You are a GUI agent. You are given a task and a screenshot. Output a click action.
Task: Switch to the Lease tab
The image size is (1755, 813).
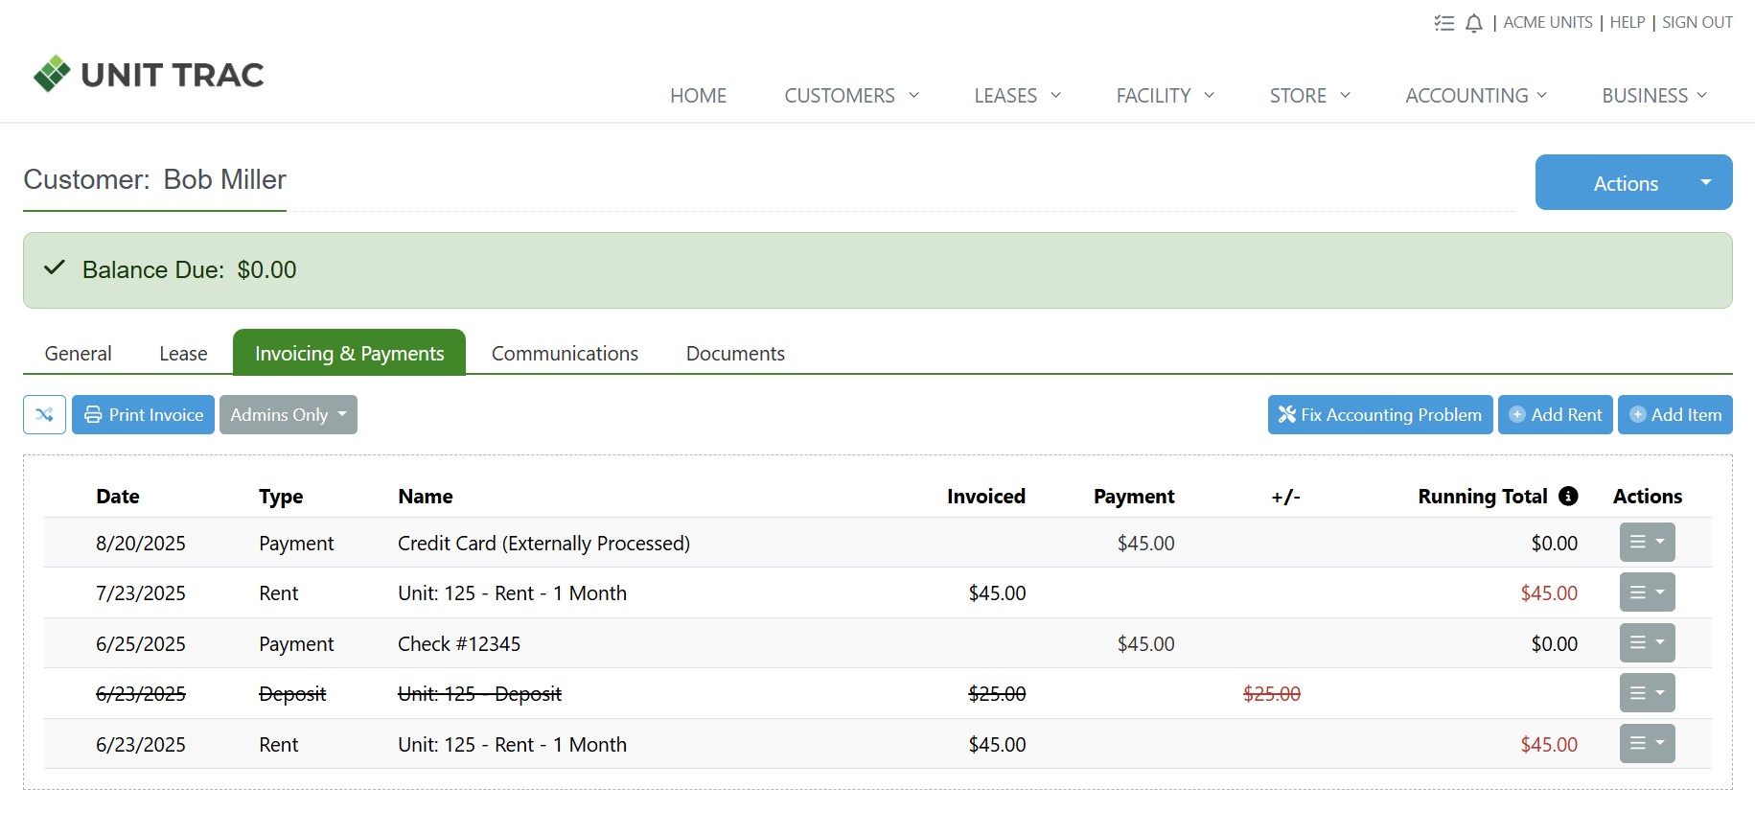(x=183, y=354)
